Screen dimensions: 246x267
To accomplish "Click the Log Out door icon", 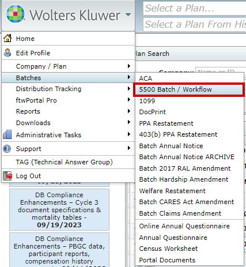I will [x=7, y=176].
